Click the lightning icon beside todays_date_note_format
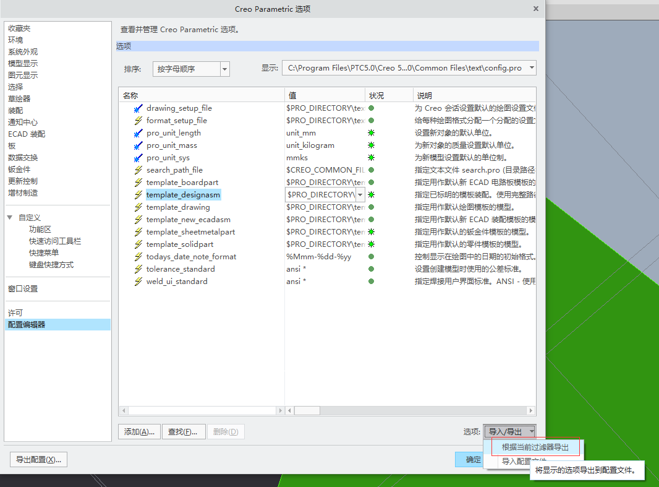Viewport: 659px width, 487px height. pyautogui.click(x=138, y=256)
